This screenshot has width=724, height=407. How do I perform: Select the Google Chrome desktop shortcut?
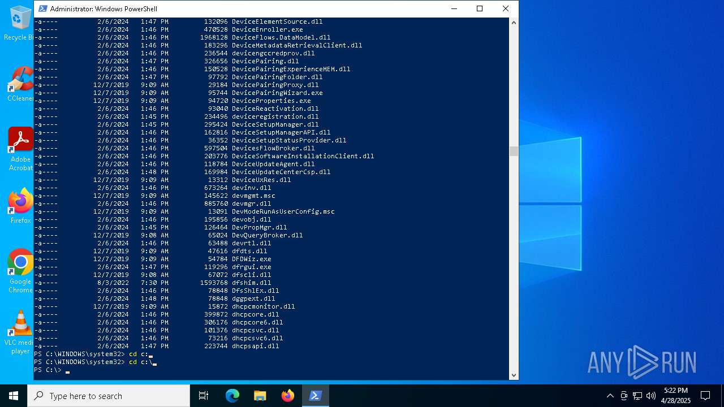tap(20, 271)
